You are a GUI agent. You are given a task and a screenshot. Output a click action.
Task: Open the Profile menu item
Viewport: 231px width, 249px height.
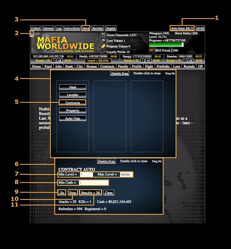coord(137,66)
